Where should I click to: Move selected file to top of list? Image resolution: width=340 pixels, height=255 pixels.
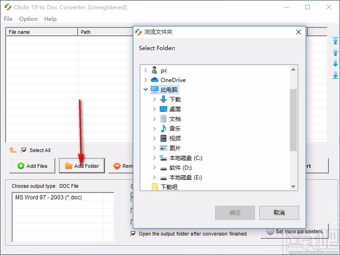[x=335, y=41]
